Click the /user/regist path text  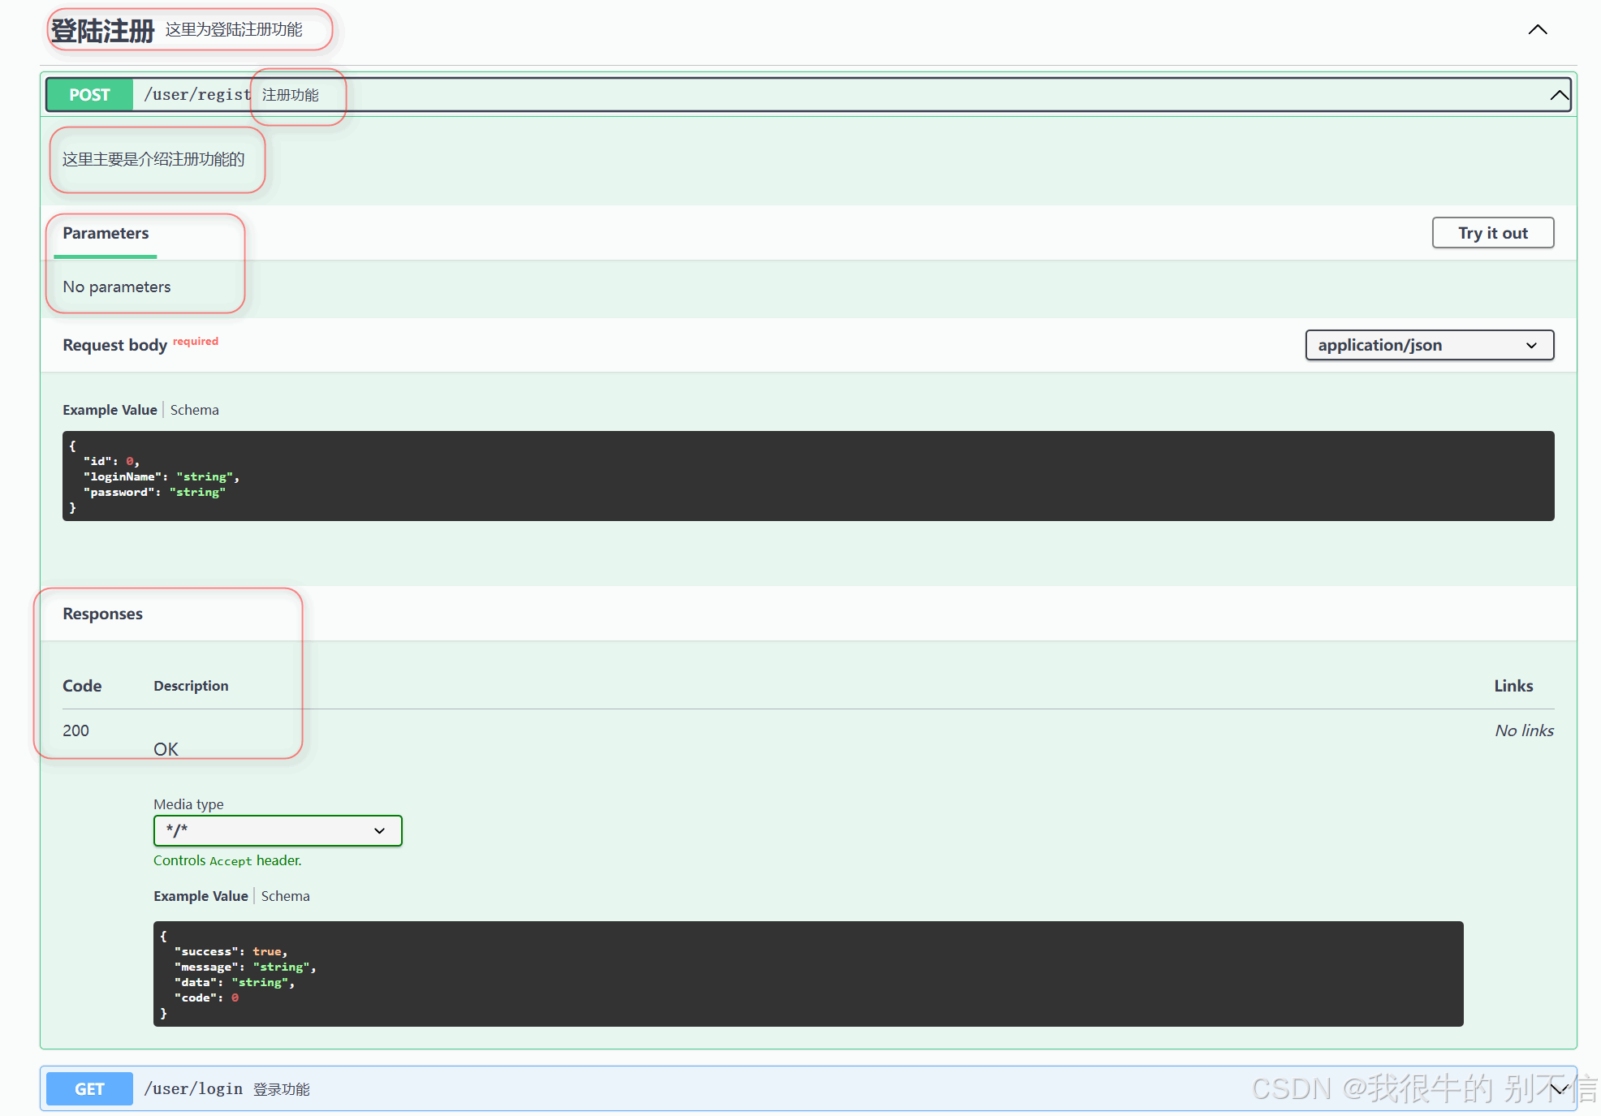click(x=197, y=95)
